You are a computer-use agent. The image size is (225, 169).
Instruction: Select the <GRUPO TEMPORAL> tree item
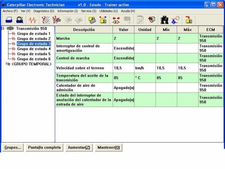tap(32, 64)
